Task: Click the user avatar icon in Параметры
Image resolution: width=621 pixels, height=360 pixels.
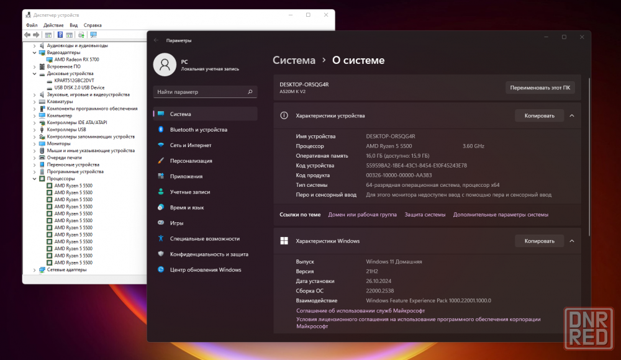Action: coord(165,65)
